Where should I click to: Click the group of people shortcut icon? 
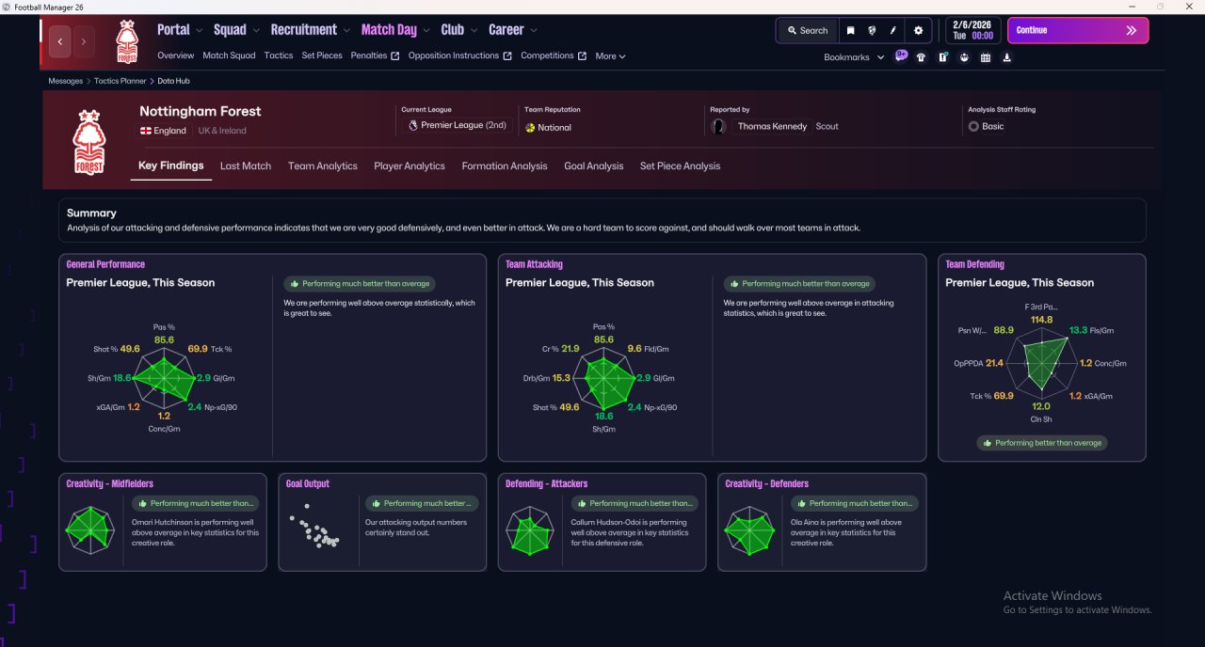(x=964, y=57)
